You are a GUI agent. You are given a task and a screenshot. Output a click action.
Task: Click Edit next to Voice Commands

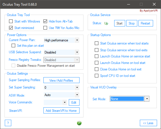coord(74,102)
